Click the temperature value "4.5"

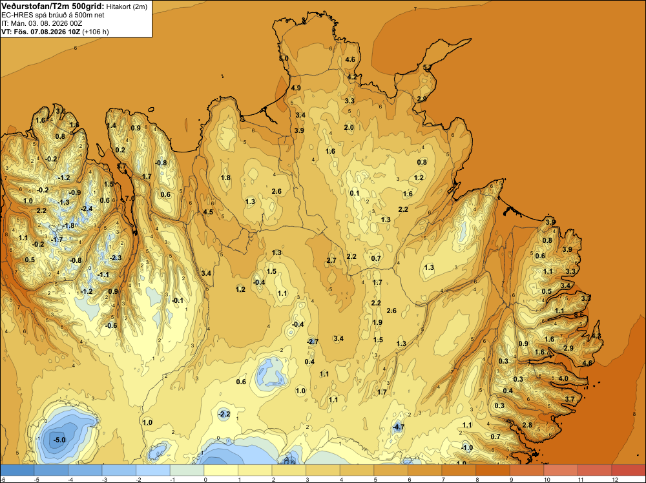[209, 212]
